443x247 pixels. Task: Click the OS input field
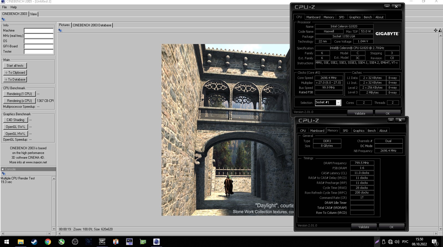39,41
